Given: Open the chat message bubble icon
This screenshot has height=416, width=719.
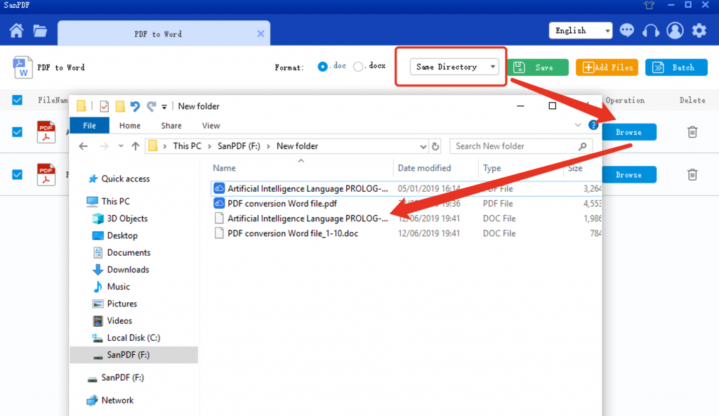Looking at the screenshot, I should pos(626,30).
